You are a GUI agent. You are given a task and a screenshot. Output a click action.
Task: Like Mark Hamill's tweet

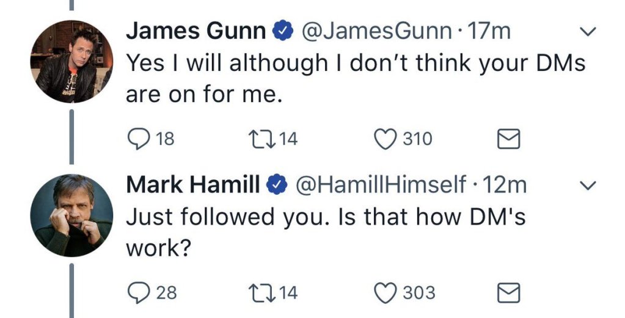tap(387, 293)
